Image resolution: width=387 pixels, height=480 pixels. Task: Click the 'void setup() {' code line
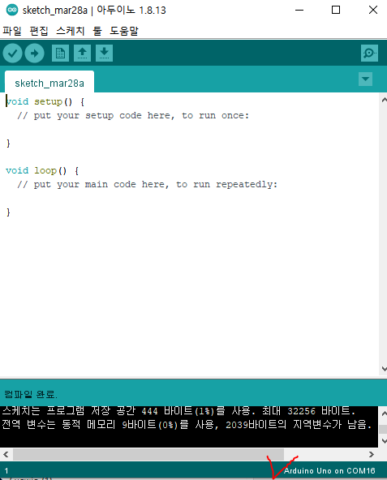45,101
